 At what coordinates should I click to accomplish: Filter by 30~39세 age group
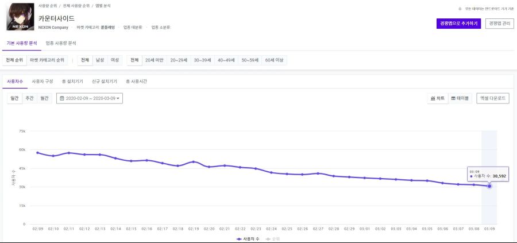(202, 60)
